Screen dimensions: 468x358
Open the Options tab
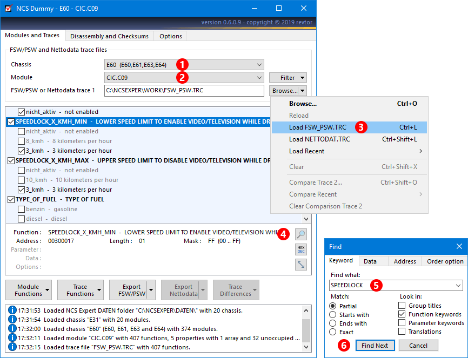click(170, 36)
